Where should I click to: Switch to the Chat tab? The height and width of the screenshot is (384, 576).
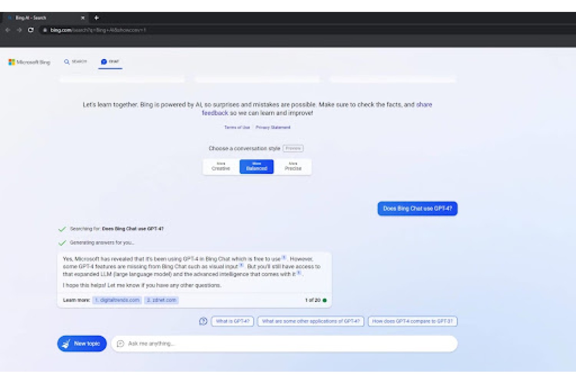click(x=110, y=61)
